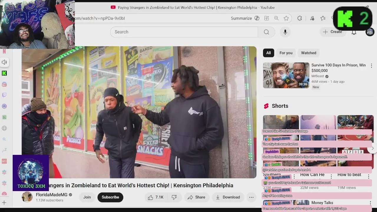Select the Watched filter chip

point(309,53)
